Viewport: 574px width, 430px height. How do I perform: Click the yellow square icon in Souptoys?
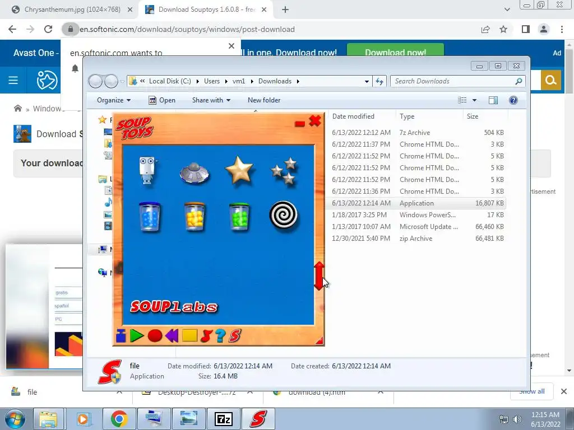click(189, 336)
